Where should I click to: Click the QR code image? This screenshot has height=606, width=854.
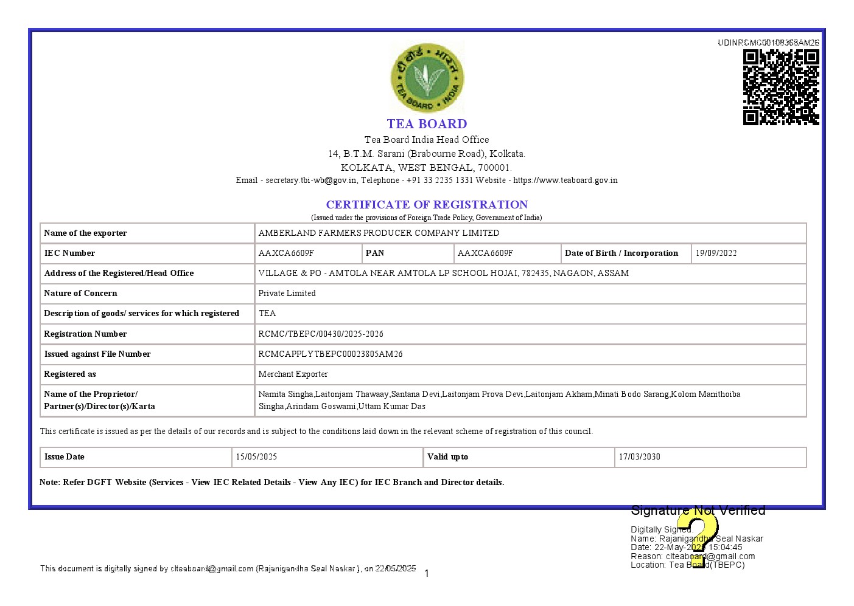click(781, 87)
